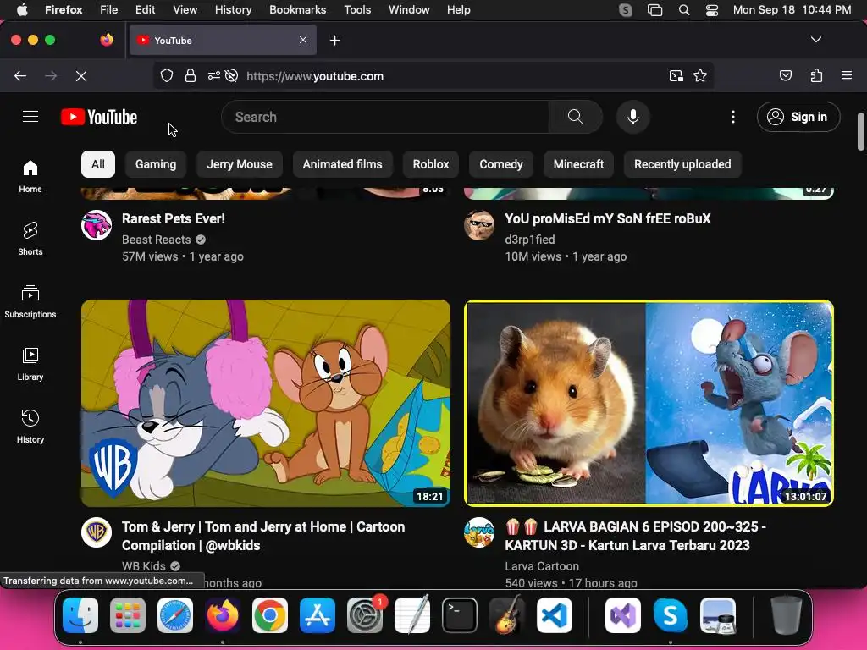
Task: Open Safari from the Dock
Action: [175, 615]
